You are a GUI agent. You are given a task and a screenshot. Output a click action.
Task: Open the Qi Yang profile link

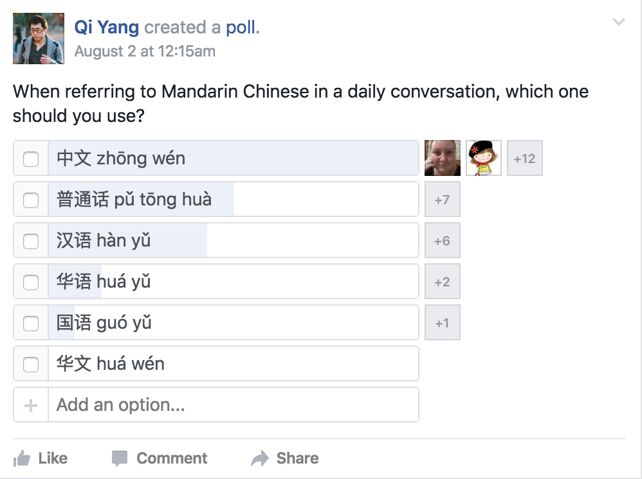[106, 28]
